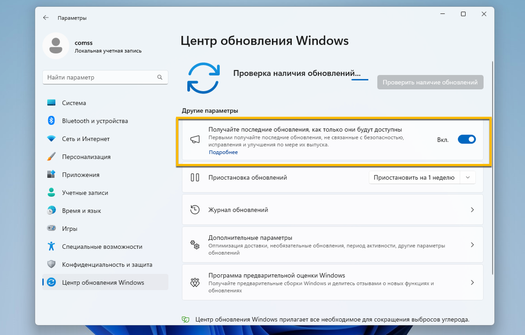The width and height of the screenshot is (525, 335).
Task: Click the Приложения apps icon
Action: [51, 174]
